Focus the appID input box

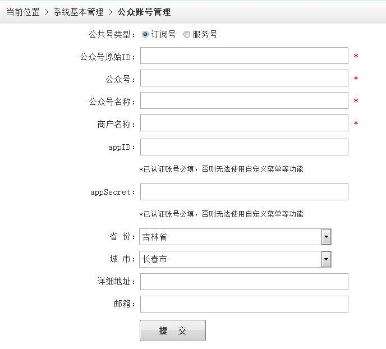click(x=244, y=147)
